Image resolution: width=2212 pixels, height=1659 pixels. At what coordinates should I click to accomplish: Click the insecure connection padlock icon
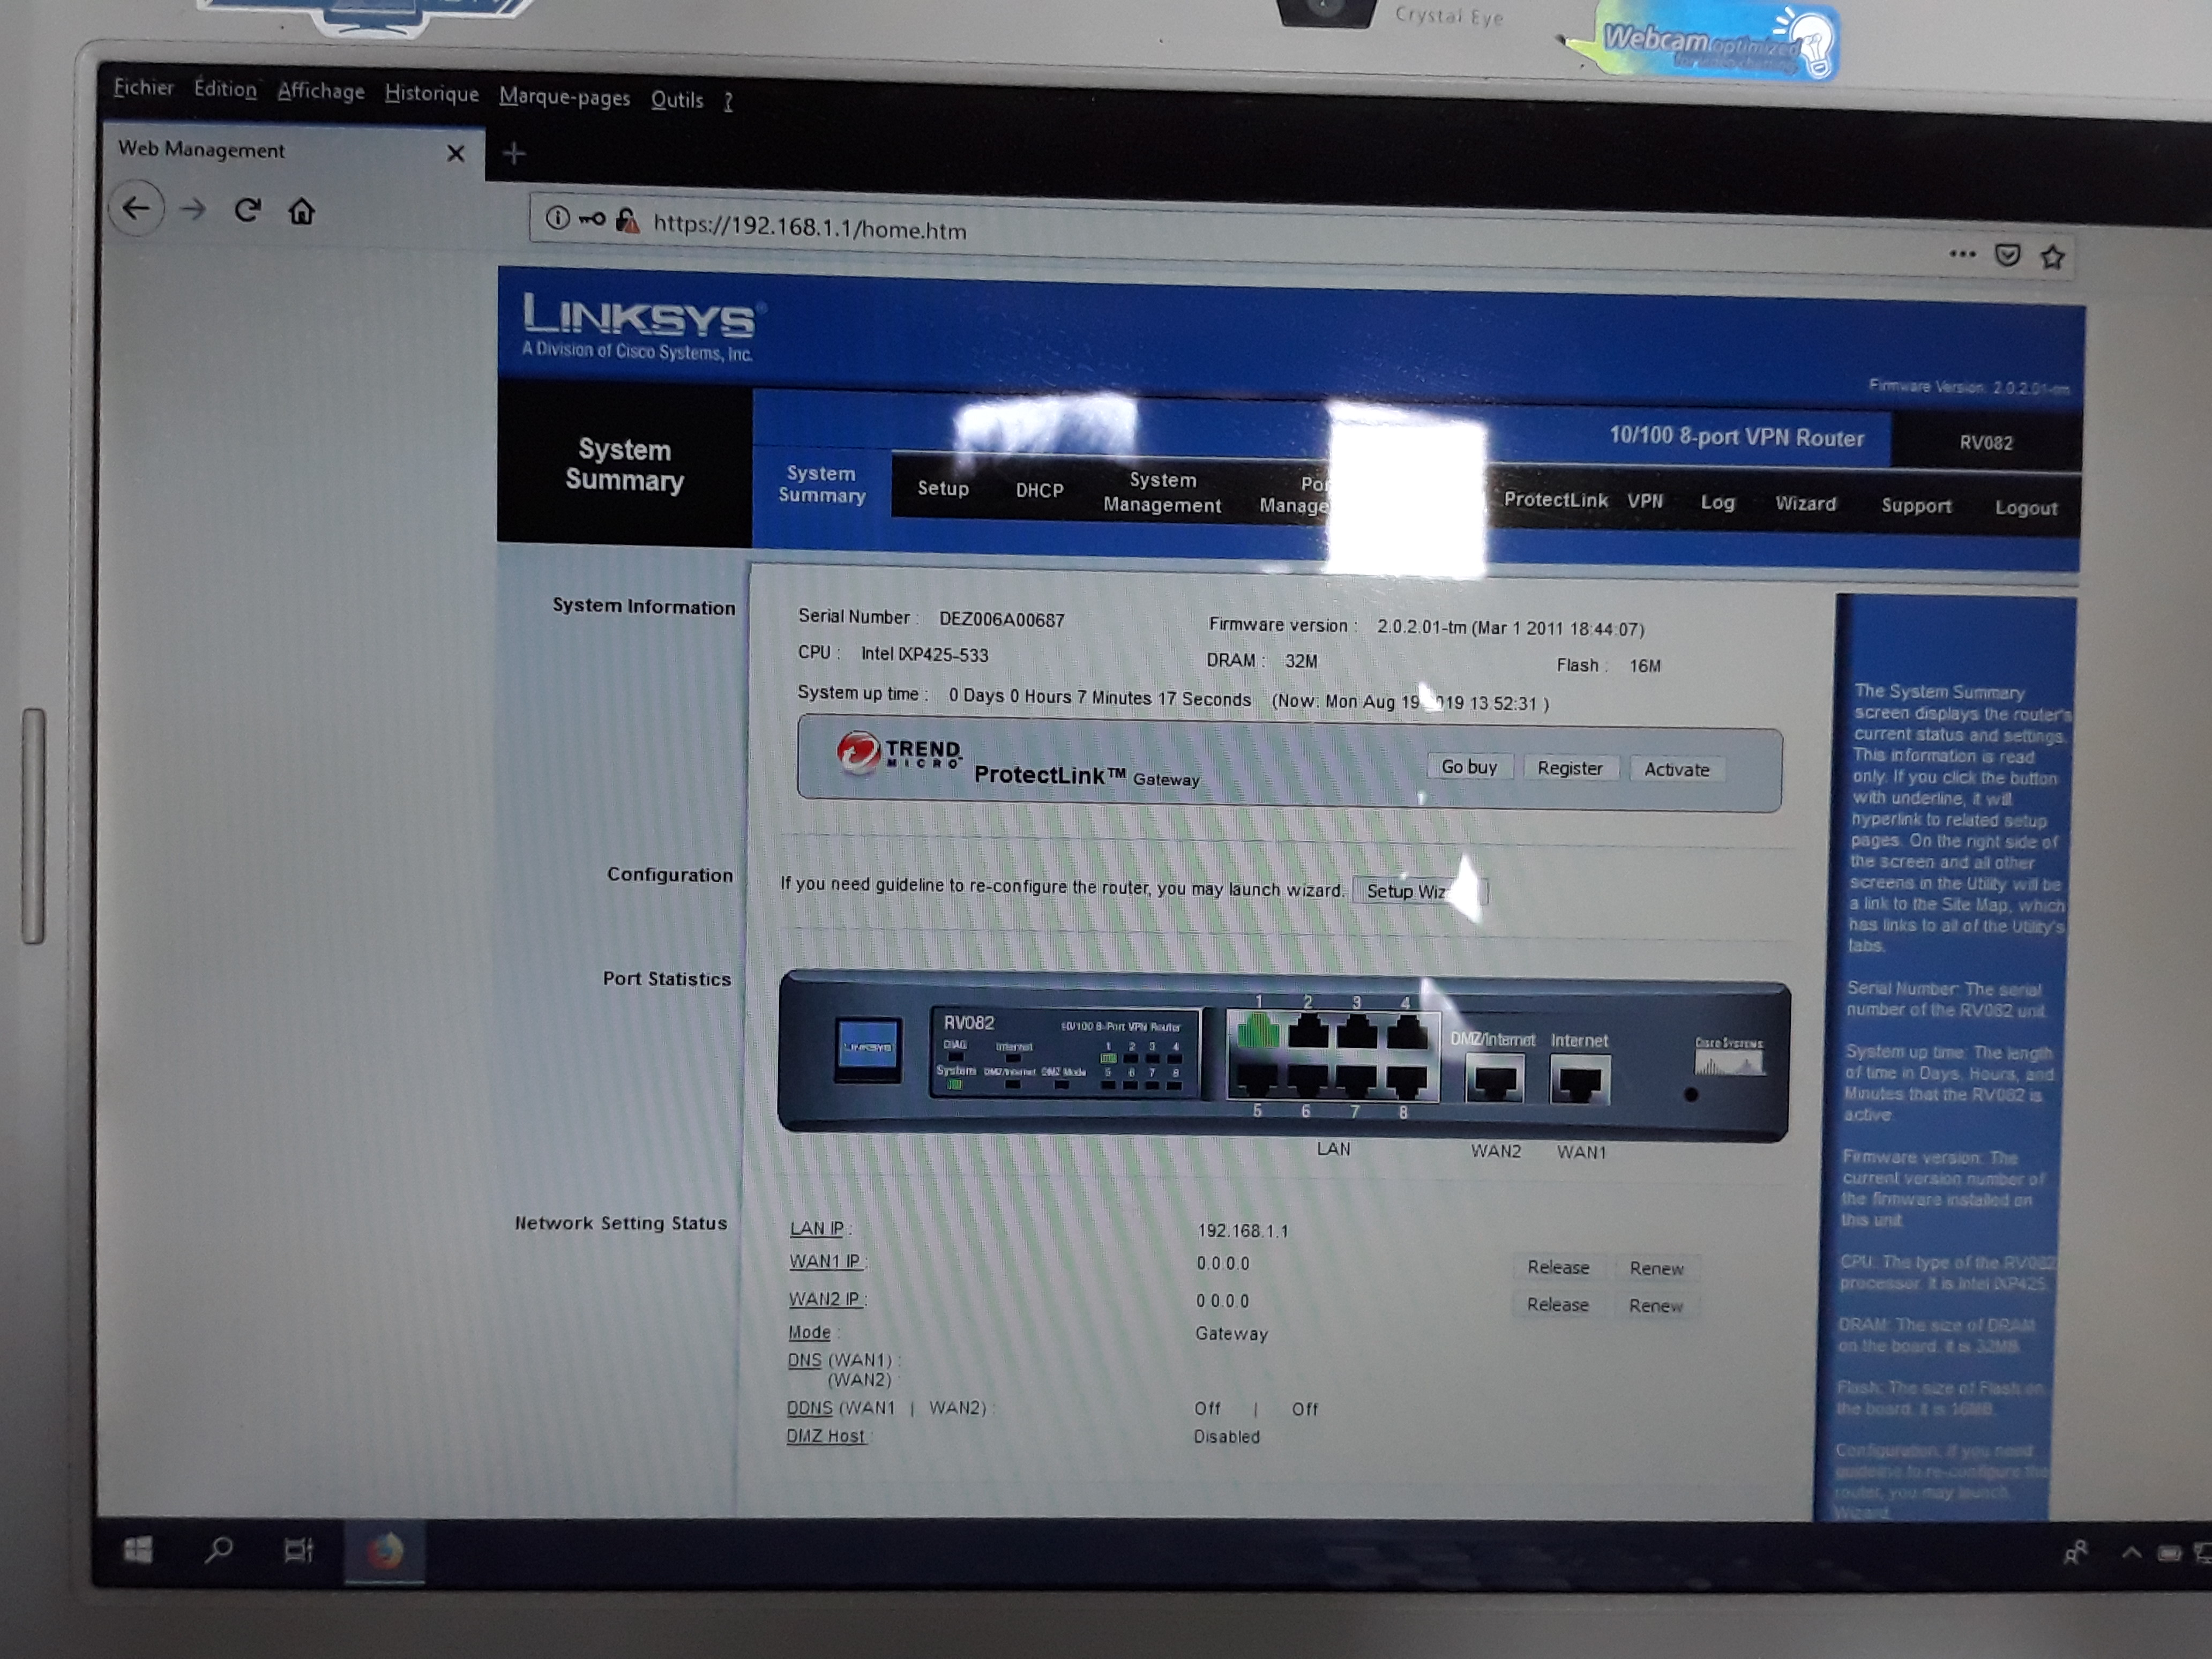pos(627,220)
